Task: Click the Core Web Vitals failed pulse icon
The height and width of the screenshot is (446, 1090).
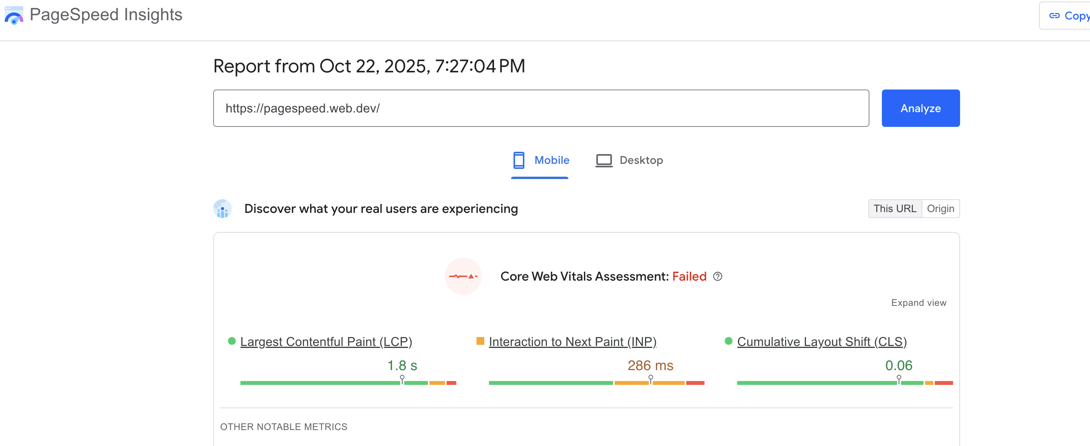Action: coord(463,276)
